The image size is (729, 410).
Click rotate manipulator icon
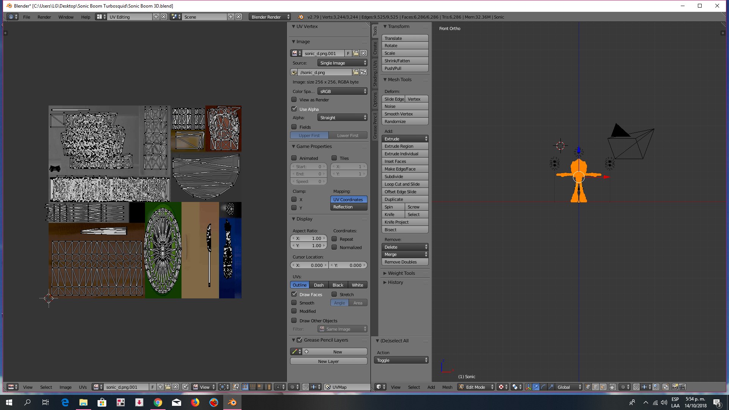[543, 387]
